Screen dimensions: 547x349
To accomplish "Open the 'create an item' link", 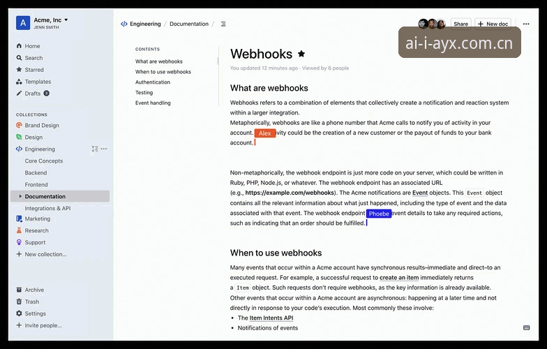I will tap(399, 278).
